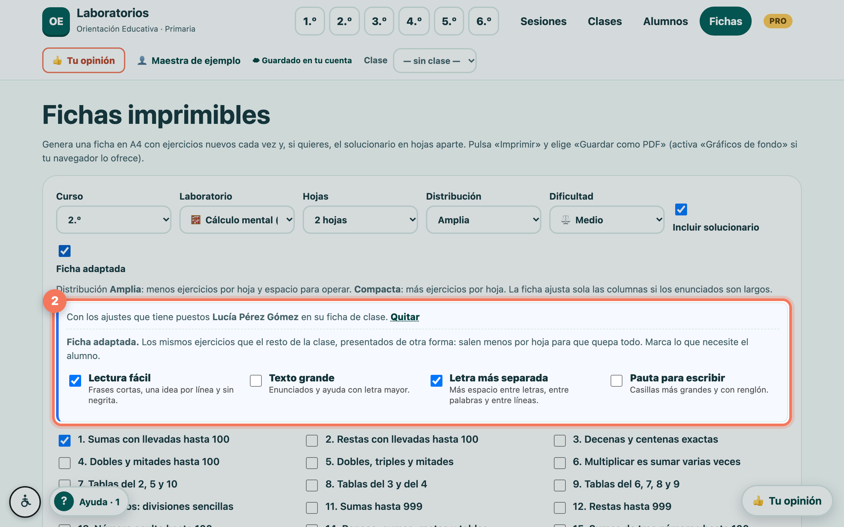This screenshot has height=527, width=844.
Task: Click the OE Laboratorios logo icon
Action: [x=56, y=22]
